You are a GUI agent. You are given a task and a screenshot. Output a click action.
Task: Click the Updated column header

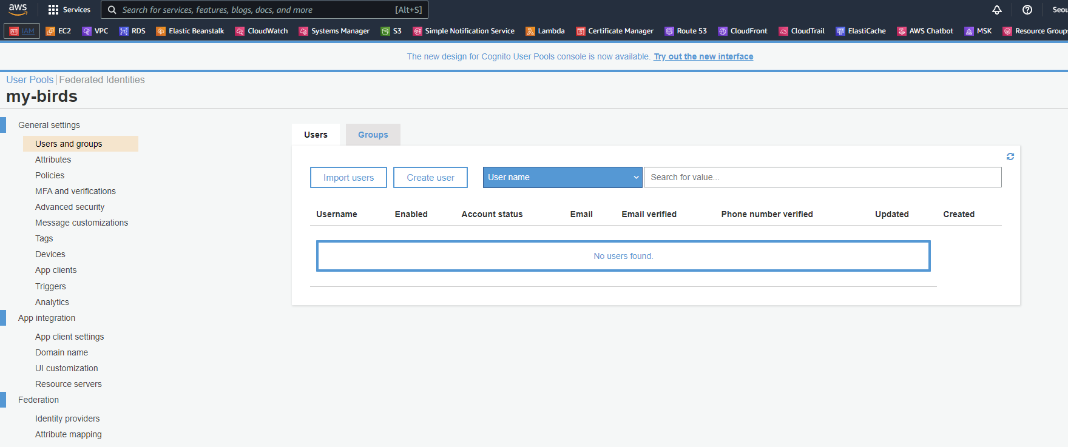point(892,214)
